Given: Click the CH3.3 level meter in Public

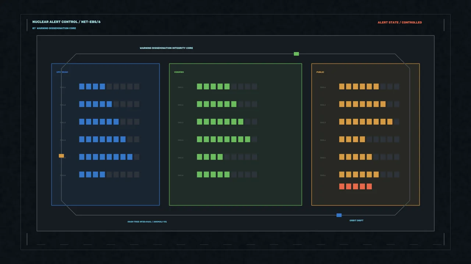Looking at the screenshot, I should click(x=369, y=122).
